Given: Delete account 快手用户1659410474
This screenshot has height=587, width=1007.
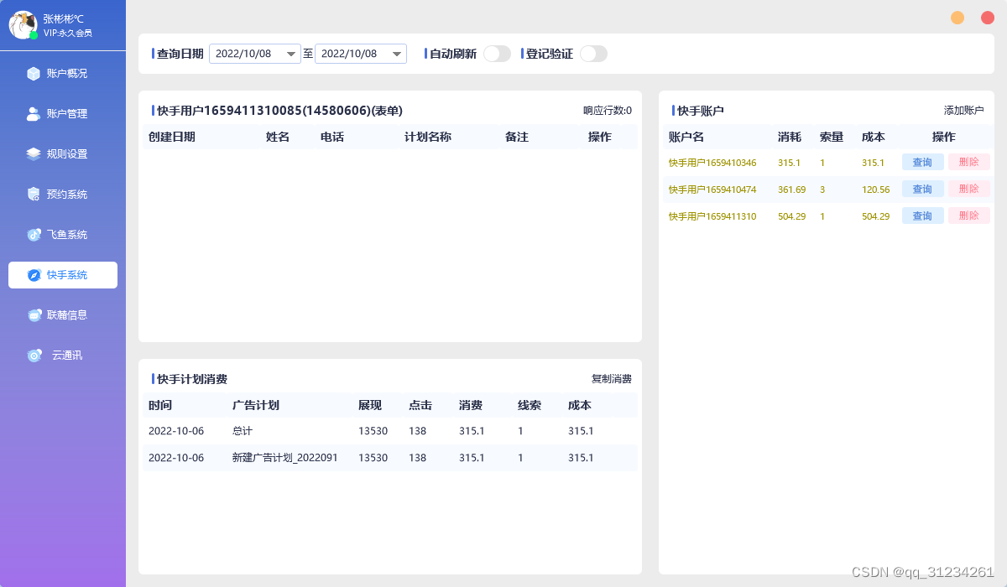Looking at the screenshot, I should [x=969, y=190].
